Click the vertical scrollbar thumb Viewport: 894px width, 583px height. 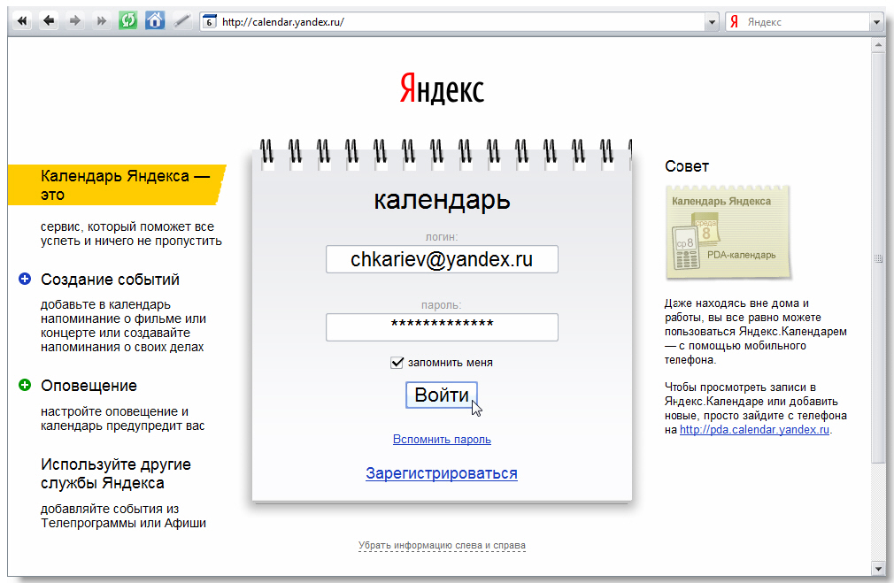click(878, 257)
